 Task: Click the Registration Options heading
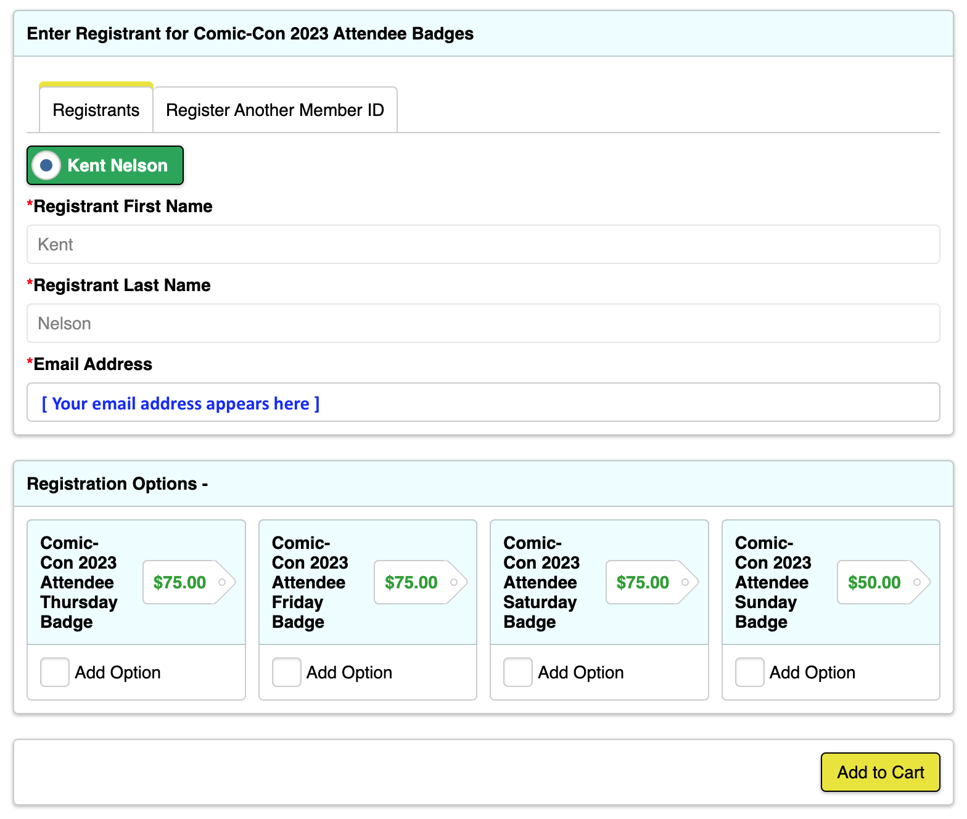click(x=118, y=484)
